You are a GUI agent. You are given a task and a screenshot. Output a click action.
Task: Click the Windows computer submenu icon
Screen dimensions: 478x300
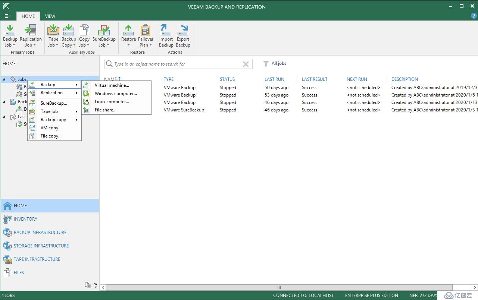(x=87, y=94)
